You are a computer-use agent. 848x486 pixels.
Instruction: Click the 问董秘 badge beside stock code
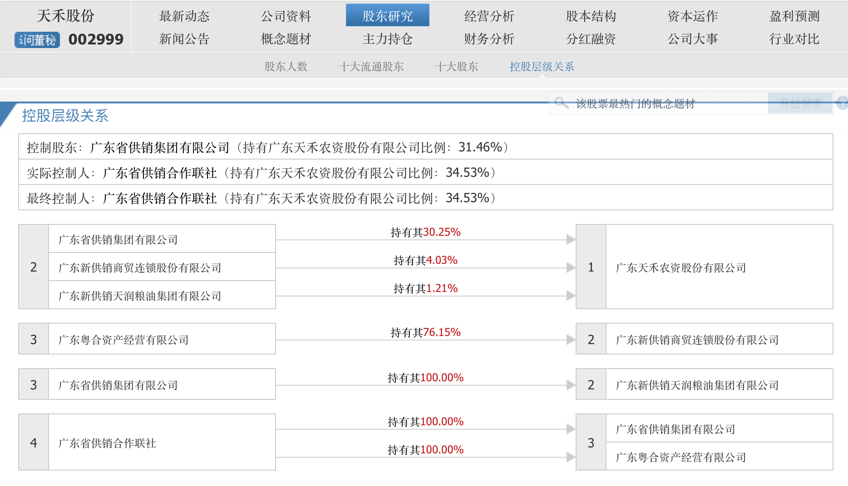[x=37, y=40]
